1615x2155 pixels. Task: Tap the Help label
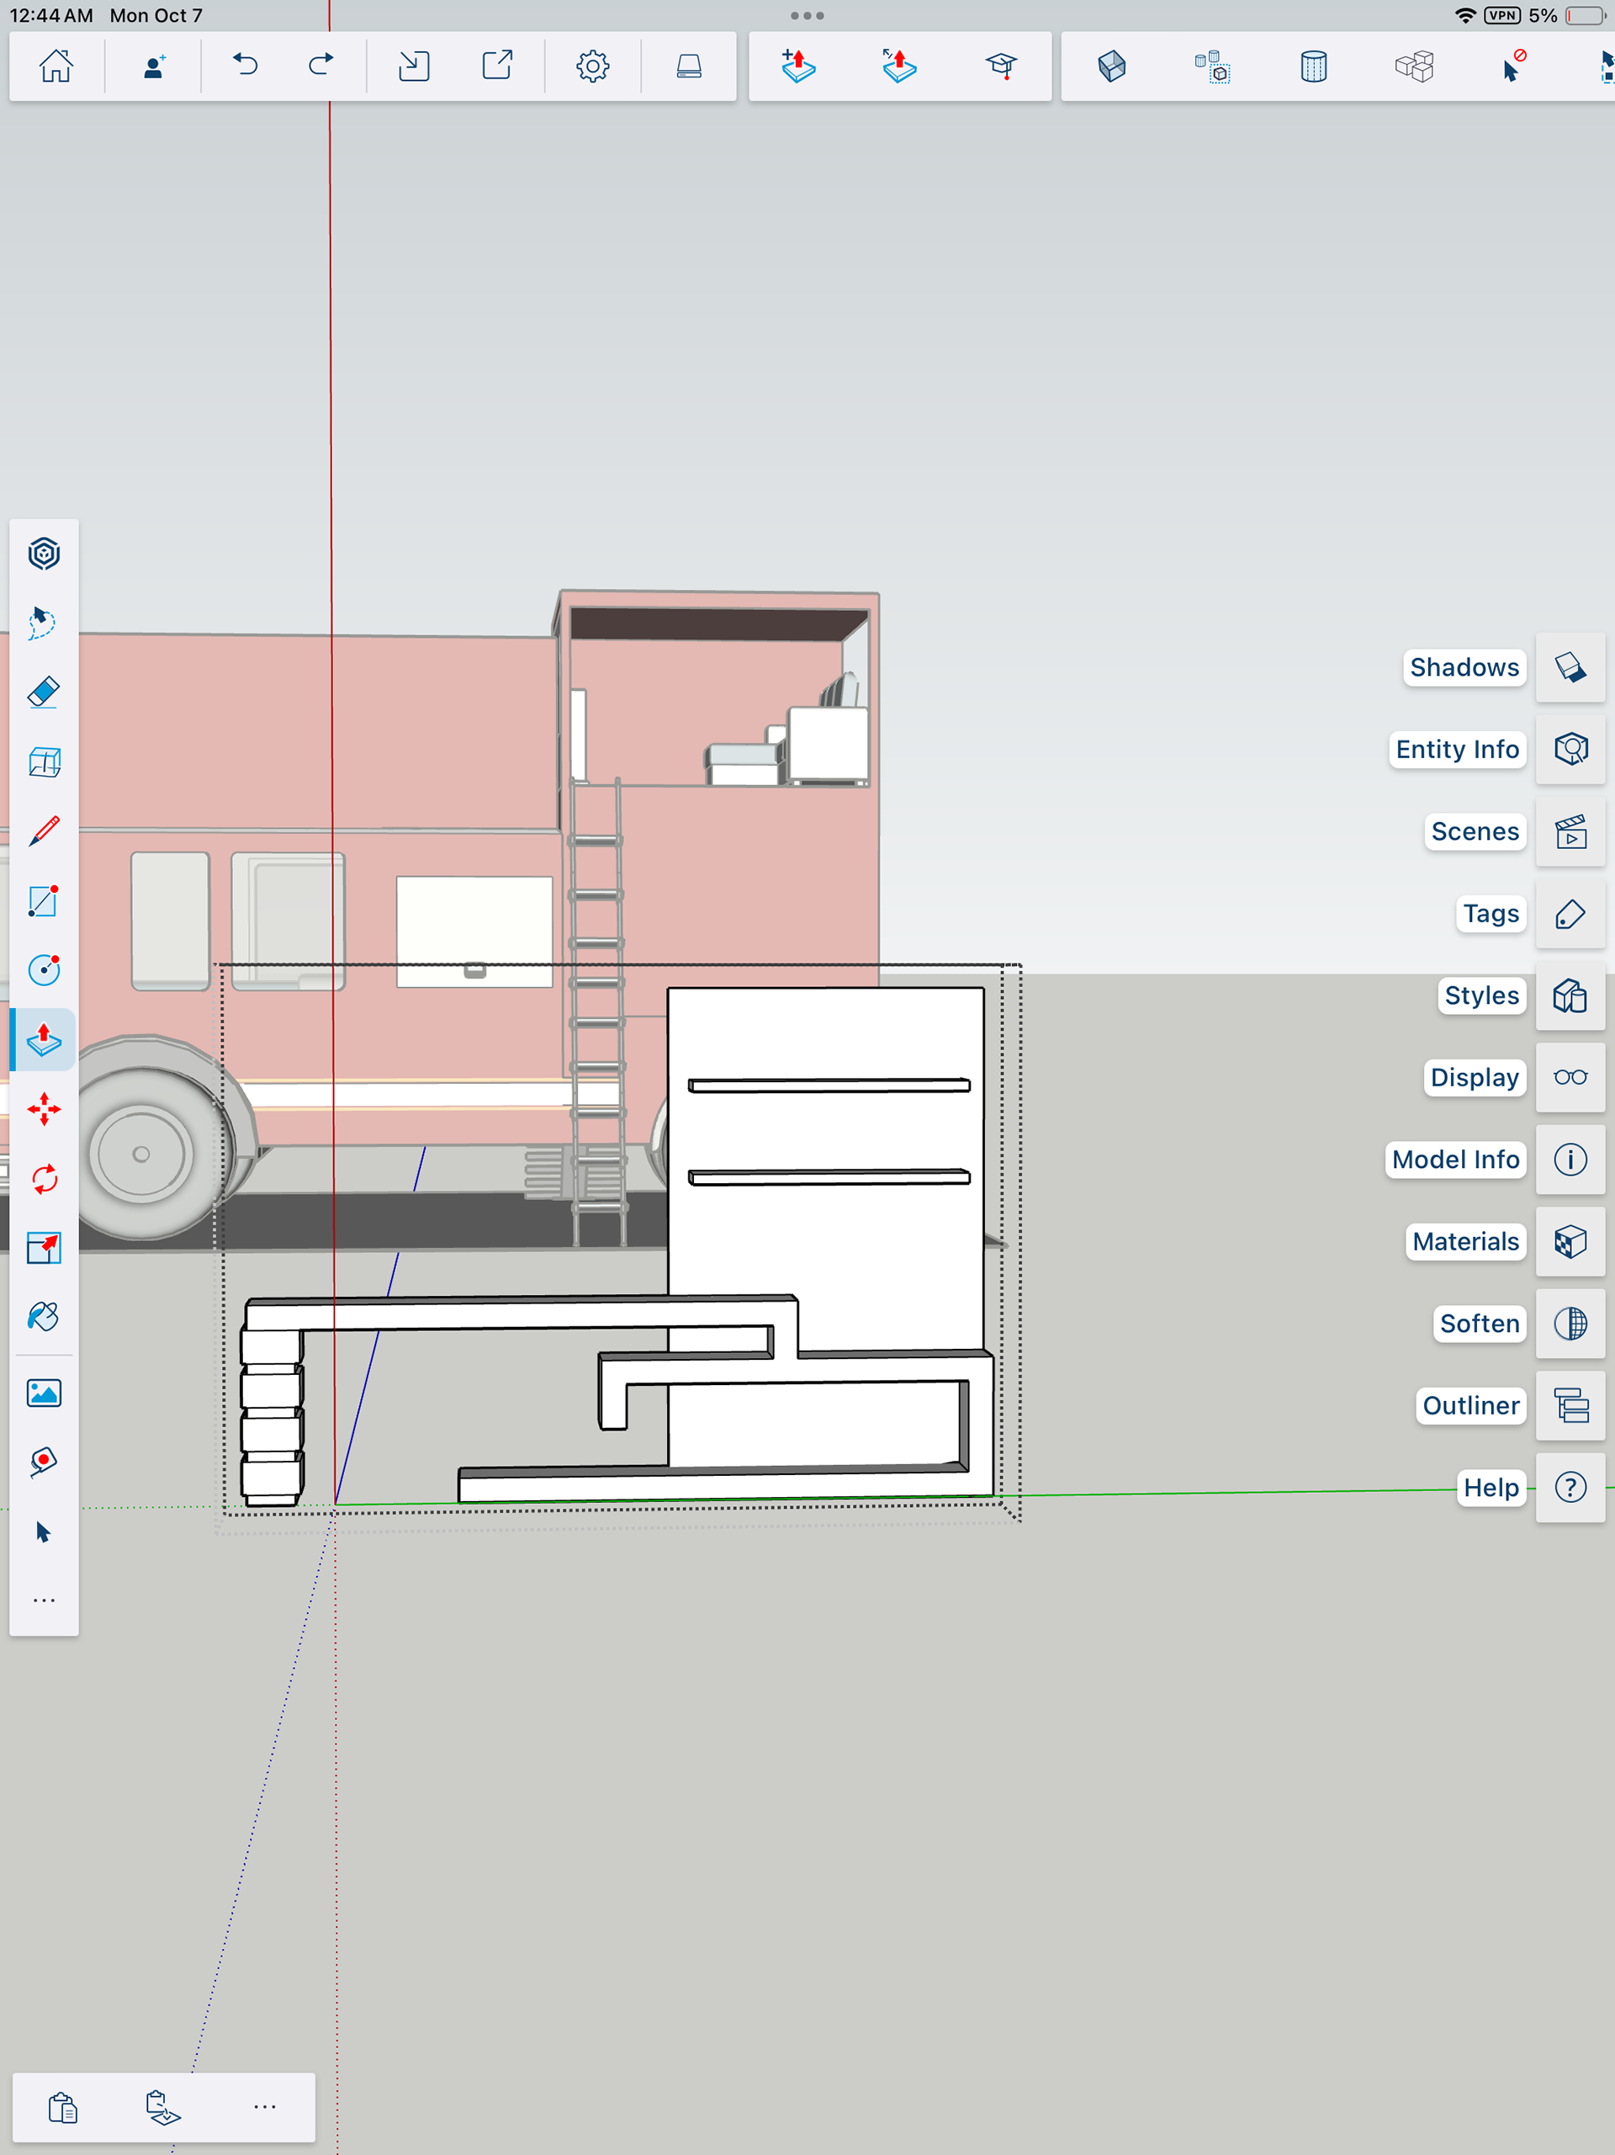point(1491,1488)
